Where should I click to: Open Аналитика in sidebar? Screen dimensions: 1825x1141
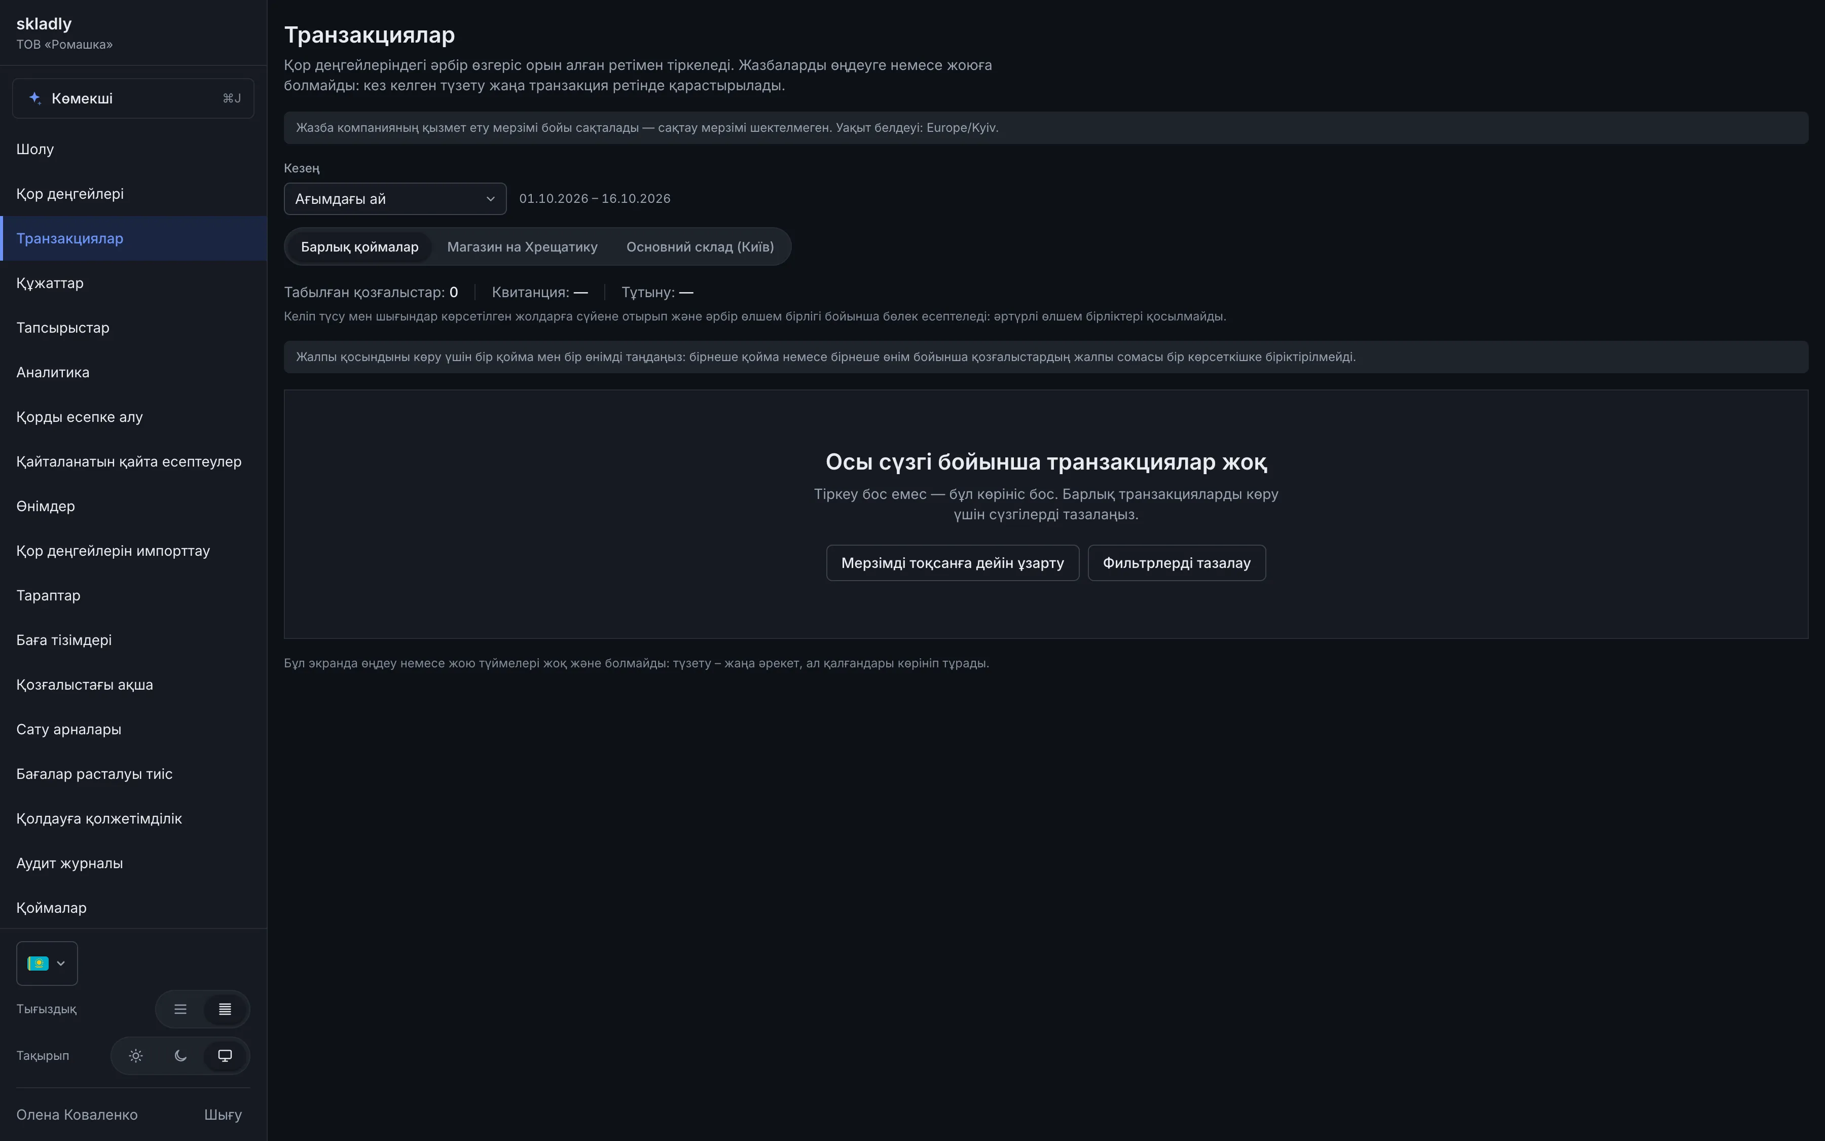point(133,372)
